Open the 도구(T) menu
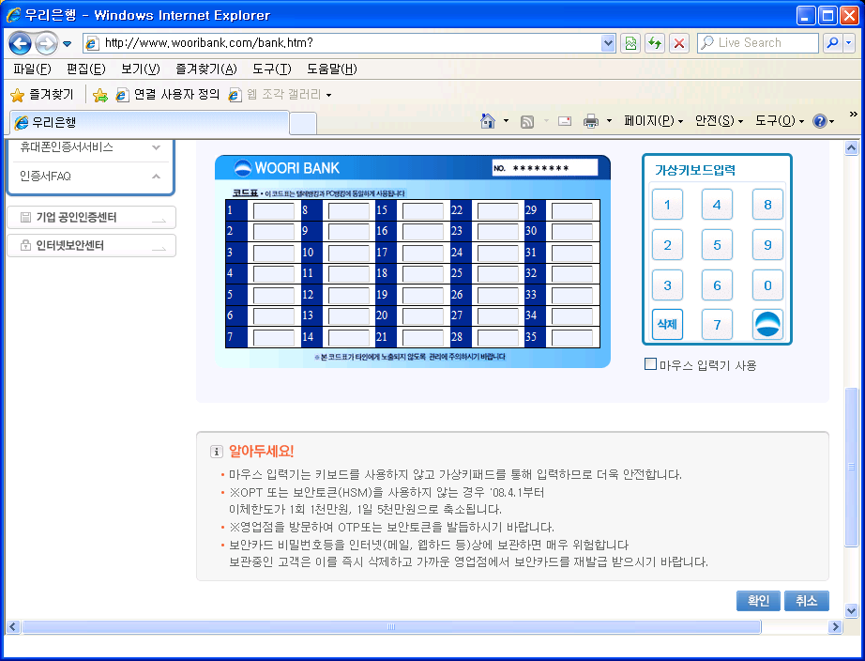The image size is (865, 661). 271,69
